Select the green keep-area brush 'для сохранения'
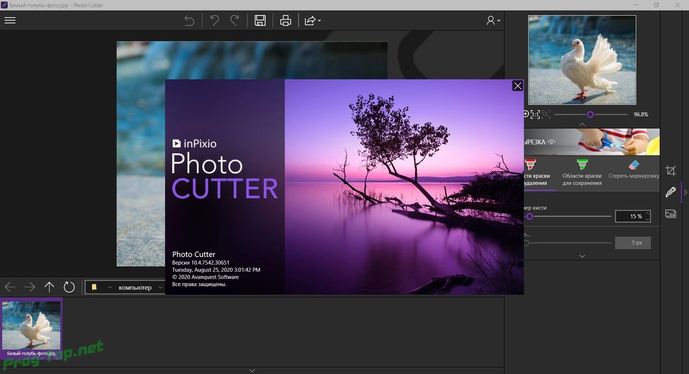The image size is (689, 374). tap(582, 172)
